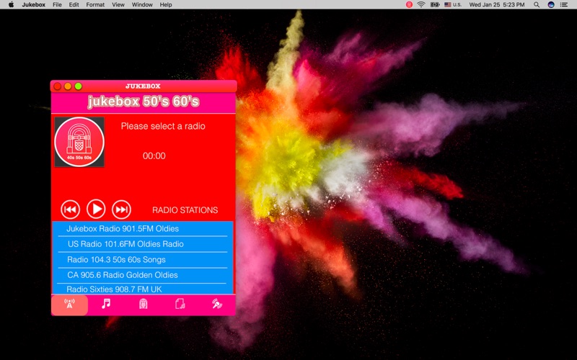577x360 pixels.
Task: Open the Help menu
Action: pyautogui.click(x=166, y=5)
